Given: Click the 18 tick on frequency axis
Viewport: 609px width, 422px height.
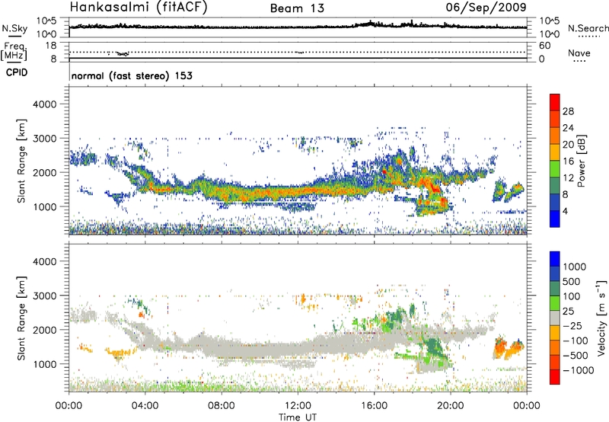Looking at the screenshot, I should (x=51, y=46).
